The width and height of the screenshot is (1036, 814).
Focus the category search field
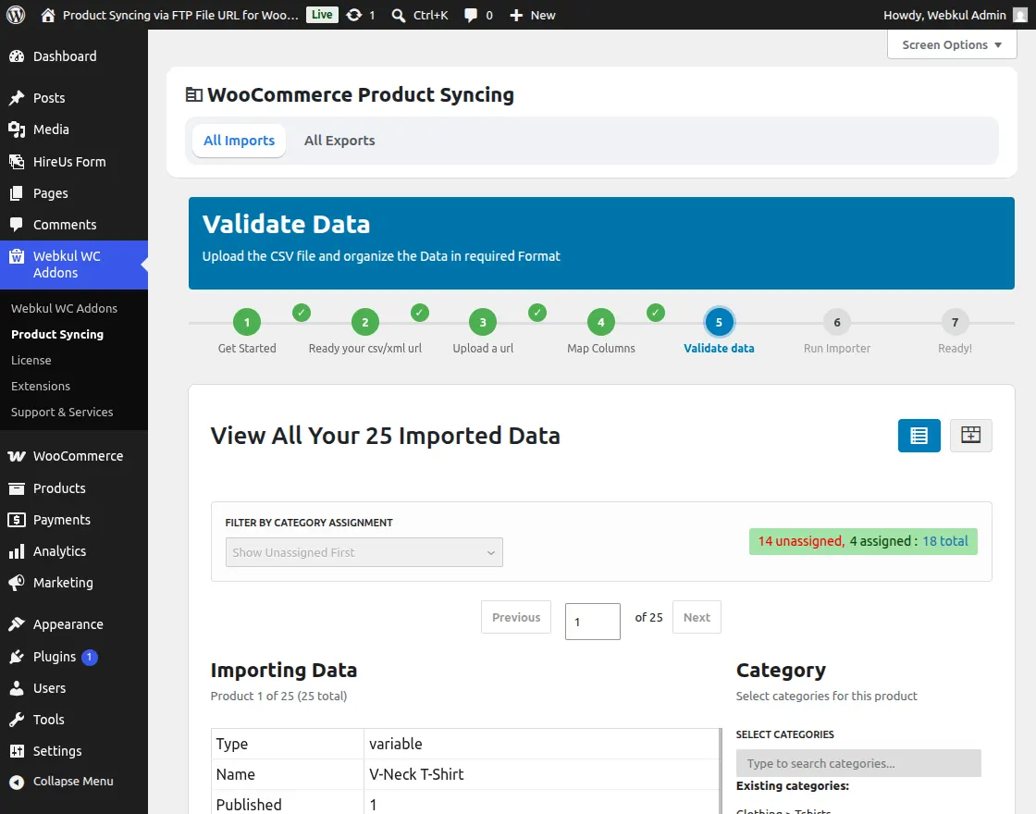click(858, 763)
